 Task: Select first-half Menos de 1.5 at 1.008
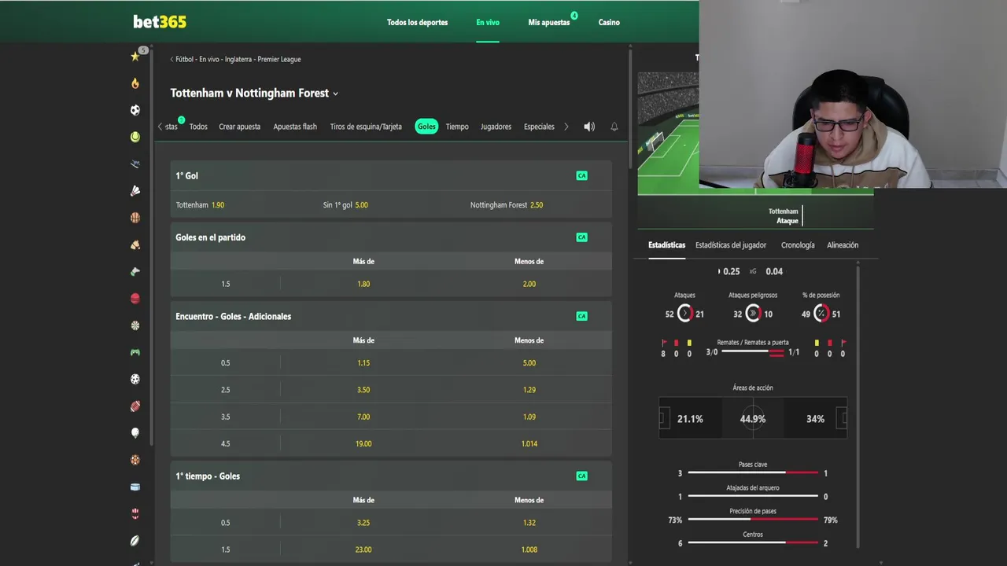coord(529,549)
